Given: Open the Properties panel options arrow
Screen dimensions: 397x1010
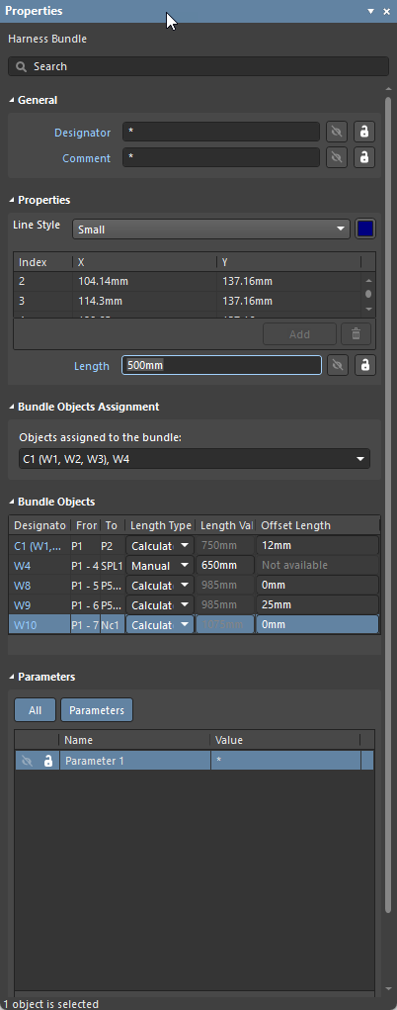Looking at the screenshot, I should pyautogui.click(x=370, y=12).
